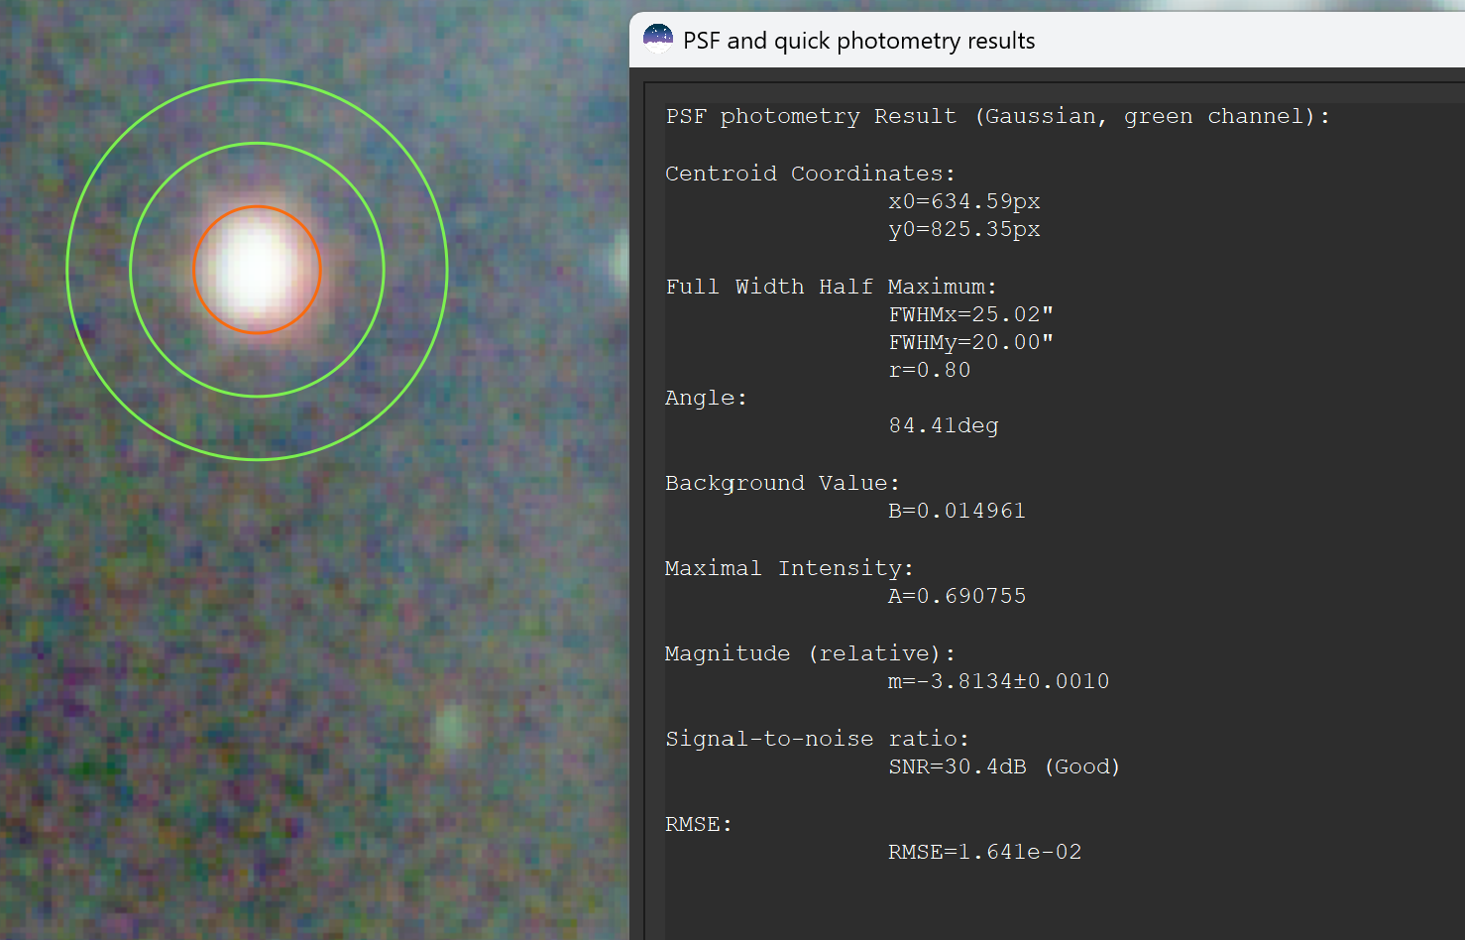Image resolution: width=1465 pixels, height=940 pixels.
Task: Click the r=0.80 roundness value
Action: (929, 370)
